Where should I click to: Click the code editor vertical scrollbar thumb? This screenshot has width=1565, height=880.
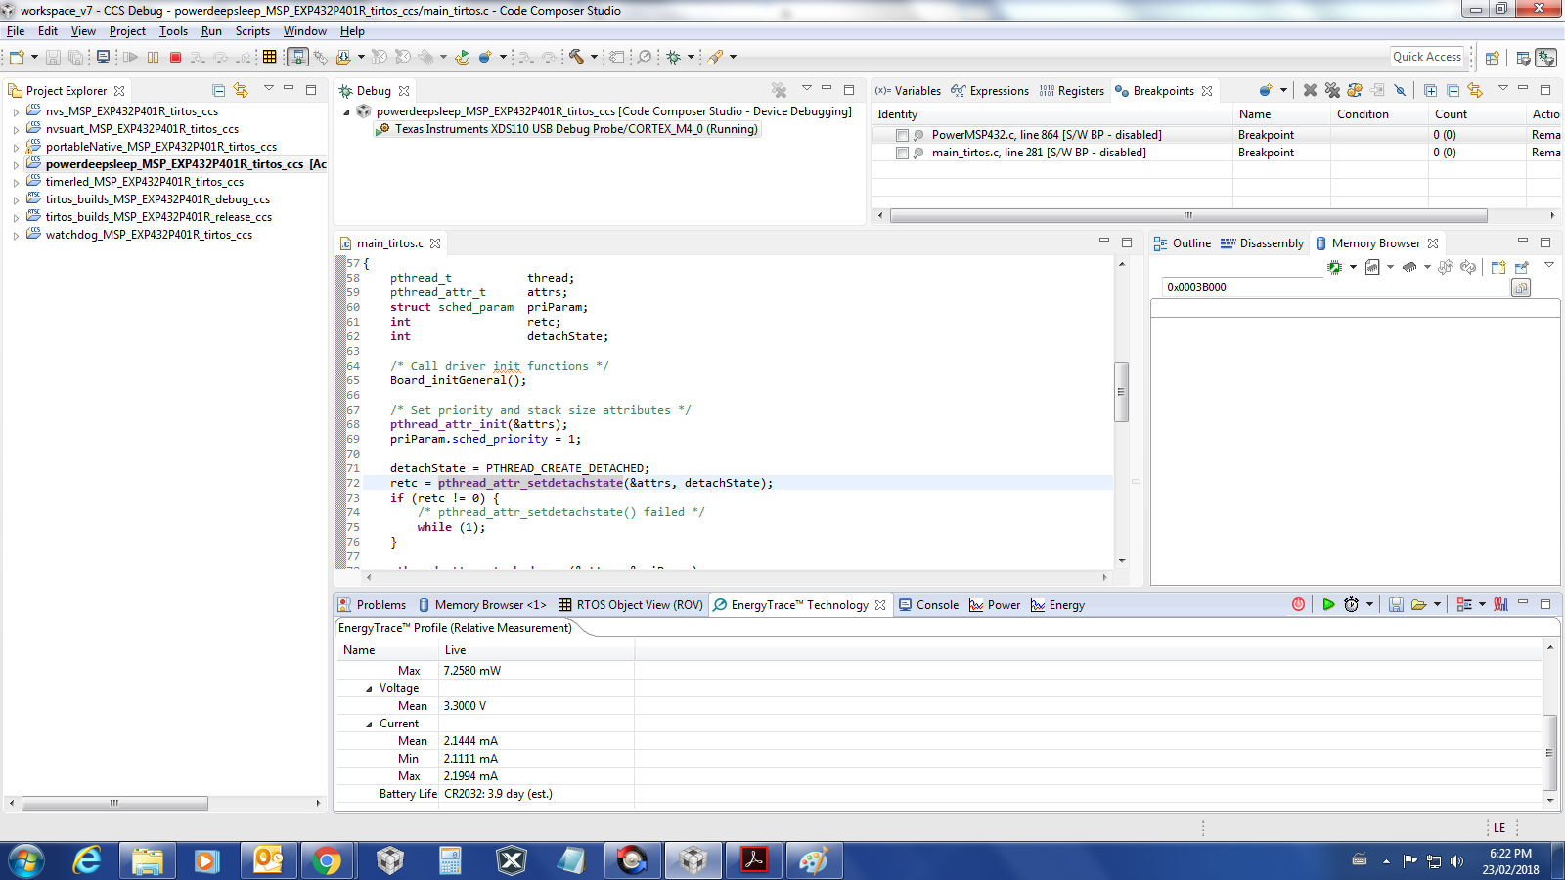click(1122, 391)
